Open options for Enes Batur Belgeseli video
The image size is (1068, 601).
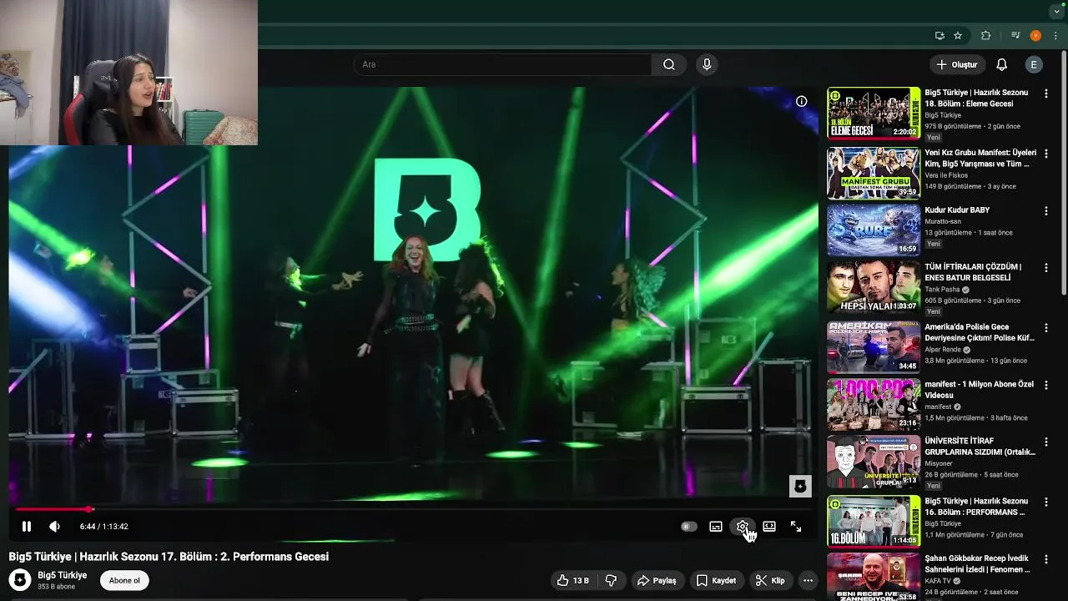(1046, 268)
